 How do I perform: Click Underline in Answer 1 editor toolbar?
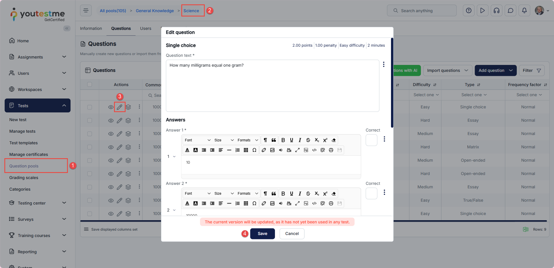pos(292,140)
